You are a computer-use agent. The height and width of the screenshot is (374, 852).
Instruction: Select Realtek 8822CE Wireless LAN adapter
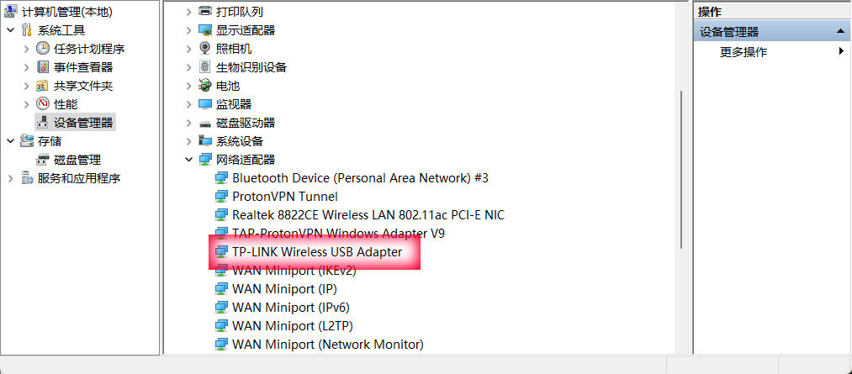tap(368, 215)
